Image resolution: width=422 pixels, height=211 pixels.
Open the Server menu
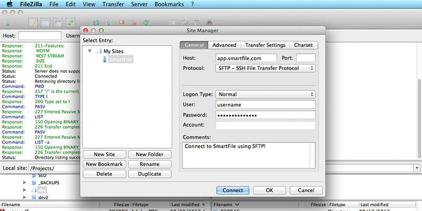point(139,4)
